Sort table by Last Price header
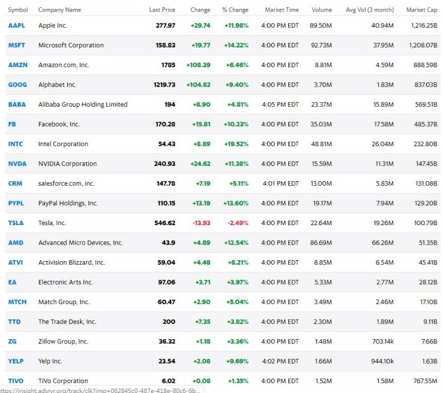 162,10
